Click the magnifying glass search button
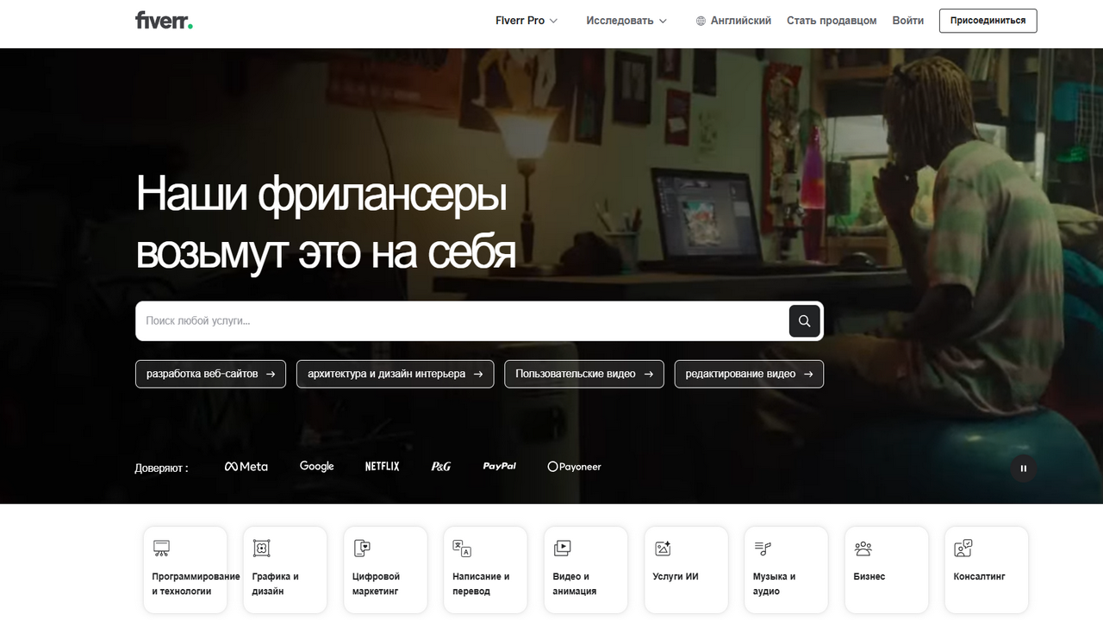Viewport: 1103px width, 620px height. [804, 321]
